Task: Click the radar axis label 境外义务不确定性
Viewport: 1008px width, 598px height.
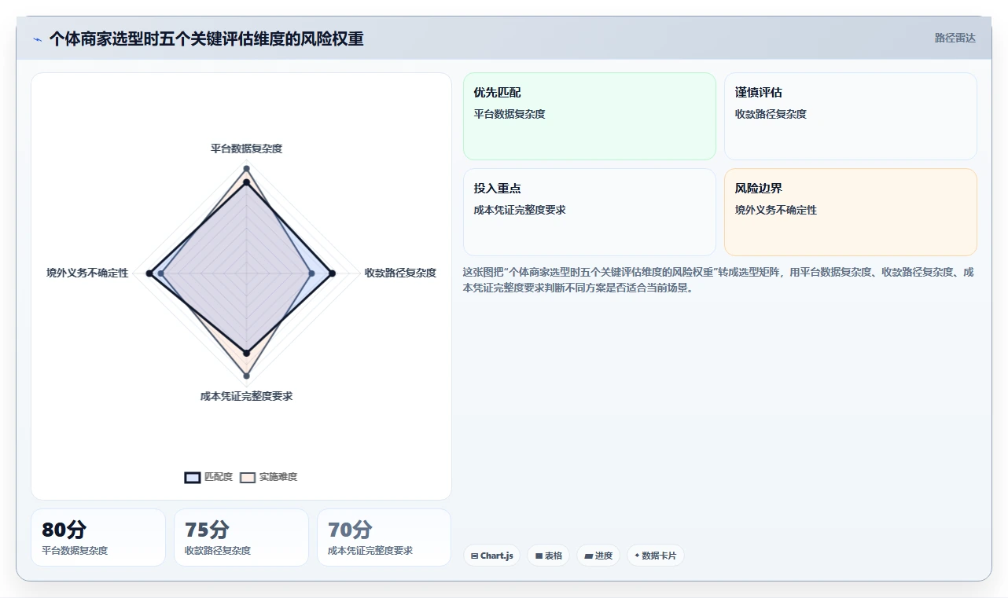Action: (x=87, y=273)
